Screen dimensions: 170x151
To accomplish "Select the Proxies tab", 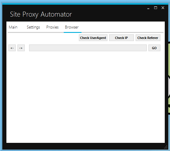I will tap(52, 27).
